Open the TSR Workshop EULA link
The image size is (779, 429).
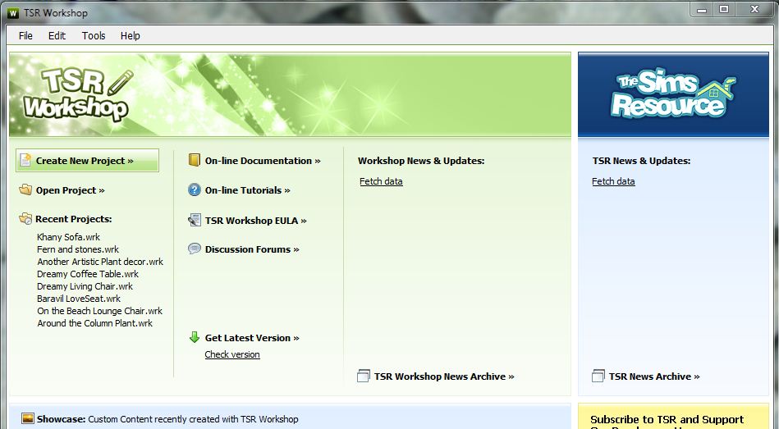coord(256,221)
